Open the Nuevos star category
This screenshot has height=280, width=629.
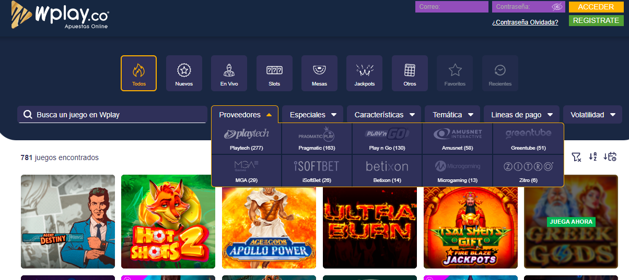[184, 74]
